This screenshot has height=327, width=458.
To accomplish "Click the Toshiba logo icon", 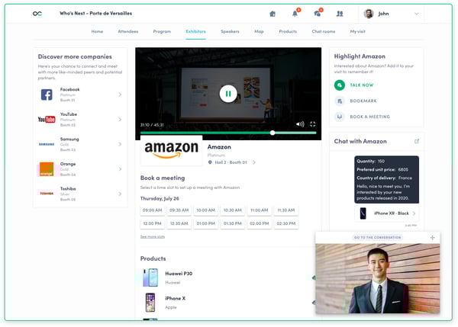I will [47, 194].
